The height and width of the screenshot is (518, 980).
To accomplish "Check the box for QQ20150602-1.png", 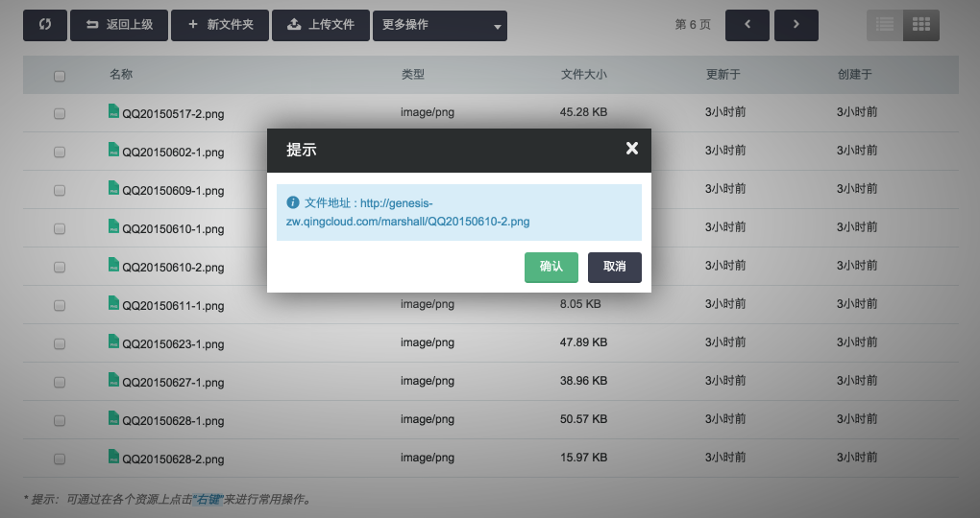I will point(60,152).
